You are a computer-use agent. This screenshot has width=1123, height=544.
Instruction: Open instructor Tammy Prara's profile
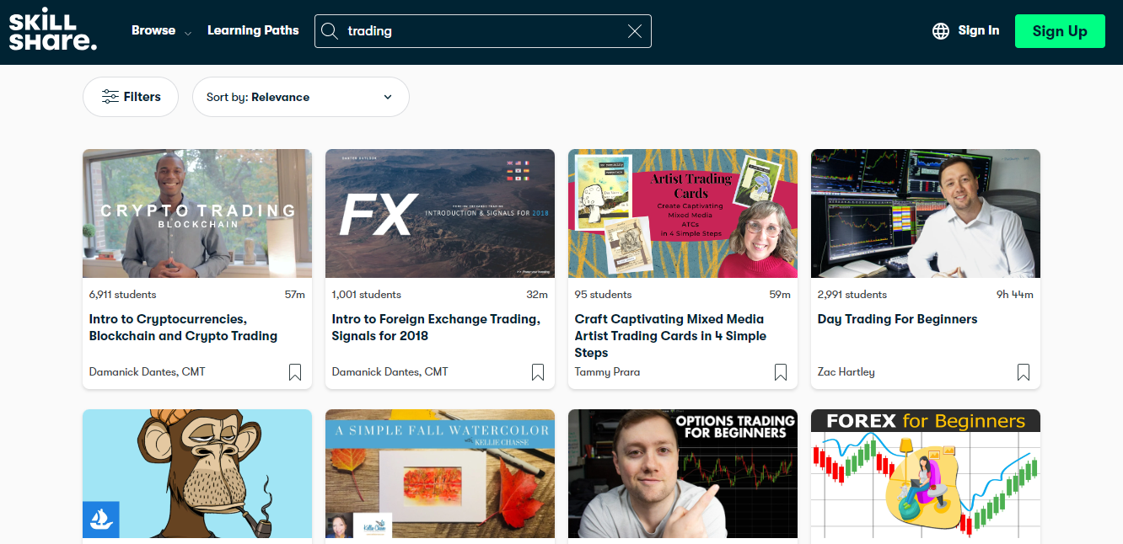tap(607, 372)
